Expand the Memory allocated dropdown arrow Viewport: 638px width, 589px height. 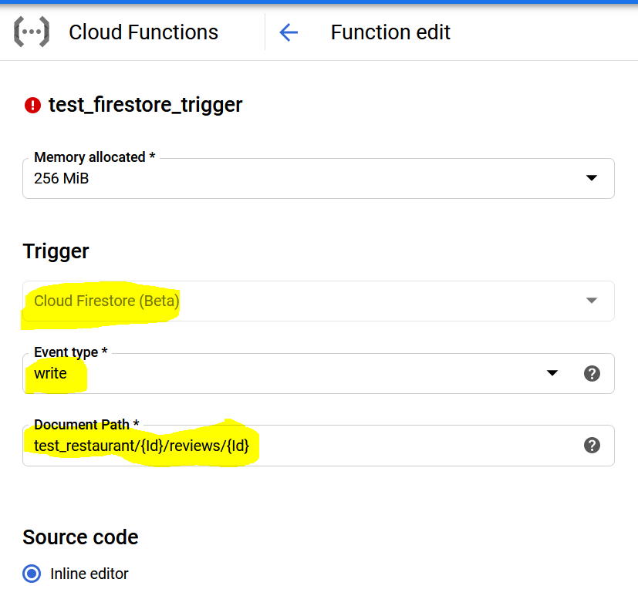click(x=592, y=178)
